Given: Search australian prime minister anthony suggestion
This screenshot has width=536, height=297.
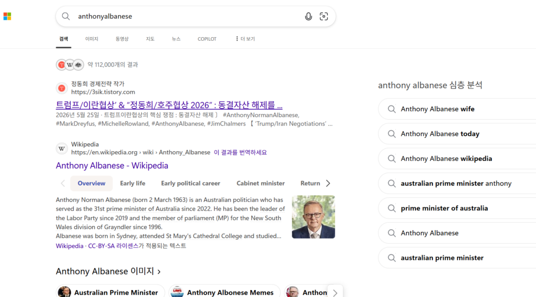Looking at the screenshot, I should pos(457,184).
